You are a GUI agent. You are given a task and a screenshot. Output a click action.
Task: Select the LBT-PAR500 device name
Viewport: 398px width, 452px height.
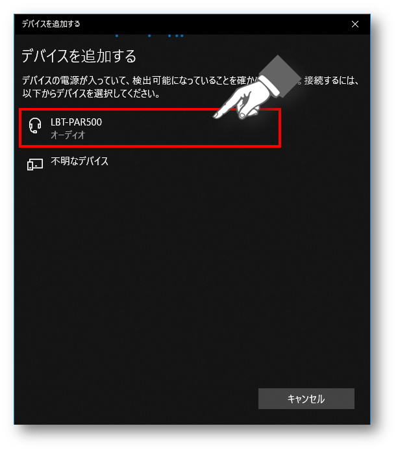click(x=76, y=122)
